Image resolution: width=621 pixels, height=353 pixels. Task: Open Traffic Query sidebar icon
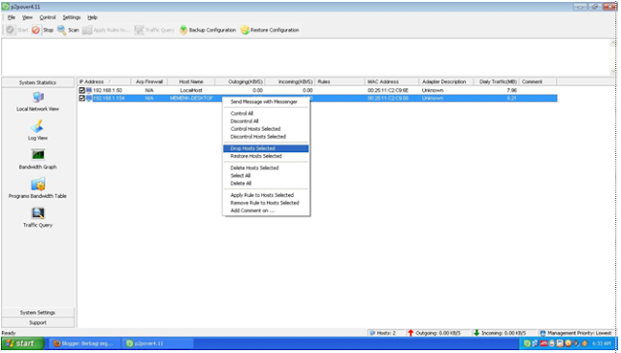tap(38, 213)
